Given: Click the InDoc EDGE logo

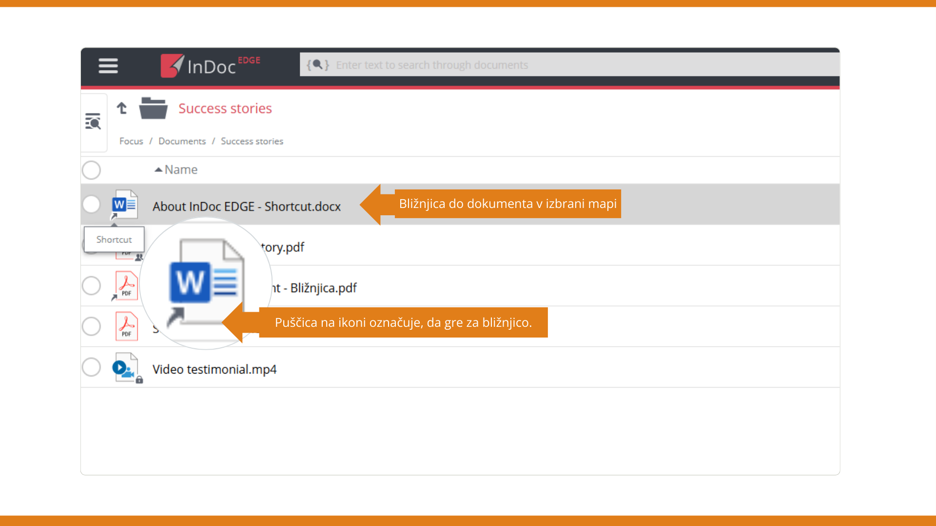Looking at the screenshot, I should (x=211, y=66).
